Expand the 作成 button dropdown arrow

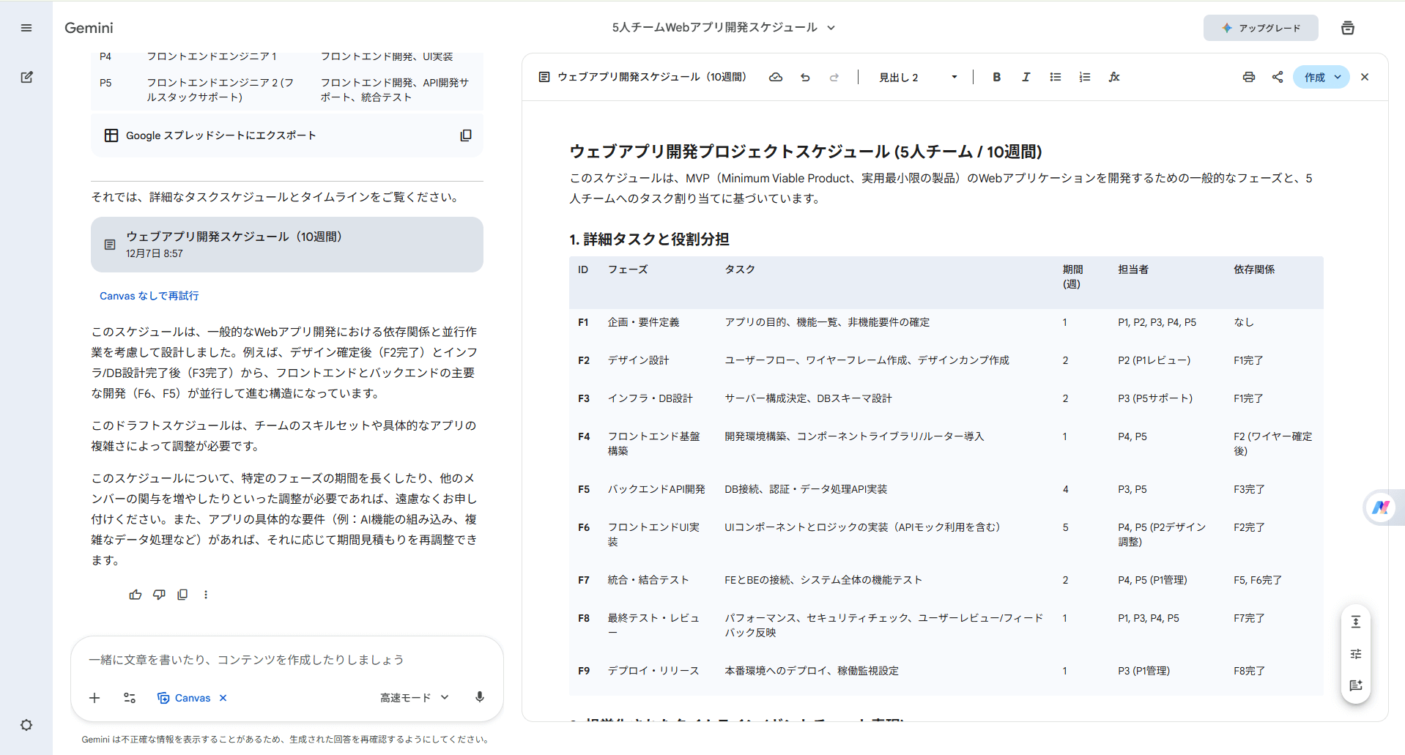(1338, 77)
